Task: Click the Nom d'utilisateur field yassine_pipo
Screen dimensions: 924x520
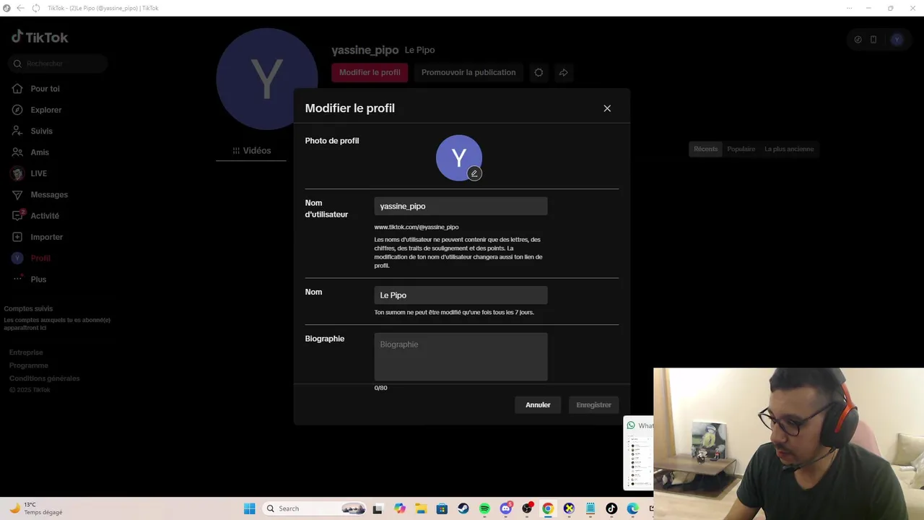Action: pos(461,206)
